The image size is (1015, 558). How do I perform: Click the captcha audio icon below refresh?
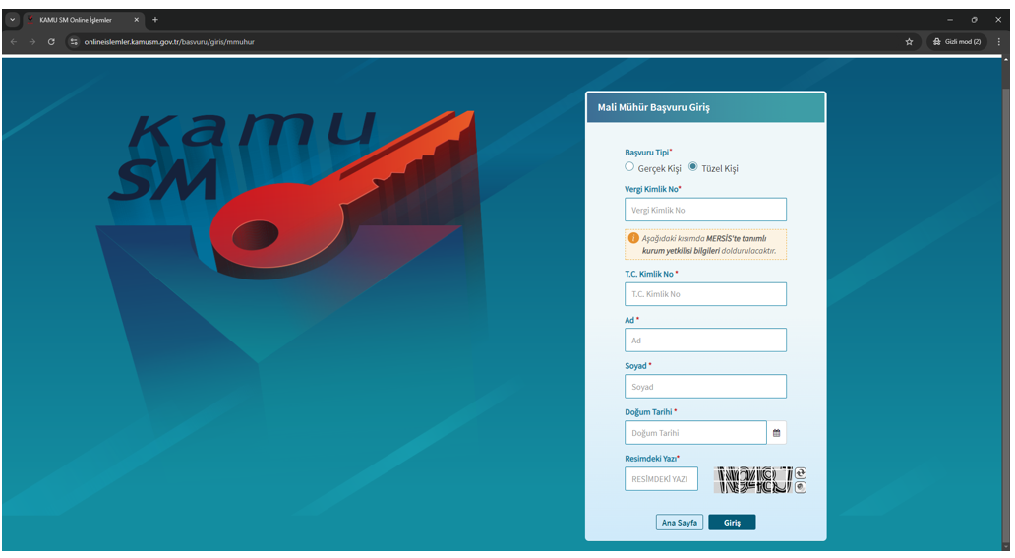[x=801, y=486]
